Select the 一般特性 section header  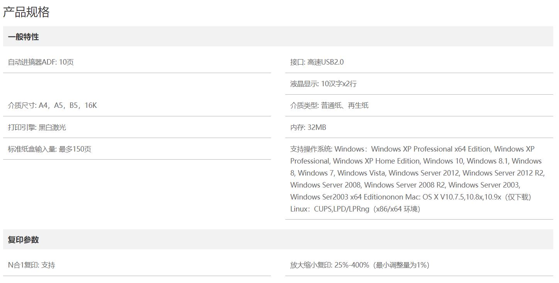(x=23, y=37)
